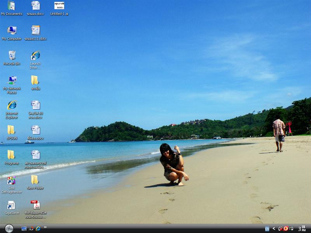Select the Disk Defragmenter shortcut
Screen dimensions: 311x233
click(11, 180)
